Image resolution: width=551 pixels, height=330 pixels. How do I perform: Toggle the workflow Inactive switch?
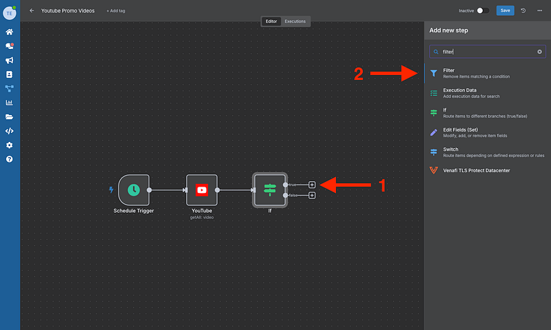pyautogui.click(x=483, y=10)
